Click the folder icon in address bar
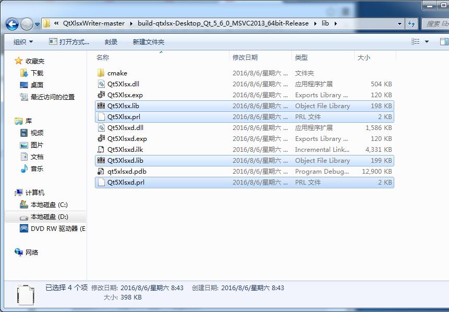 tap(47, 23)
